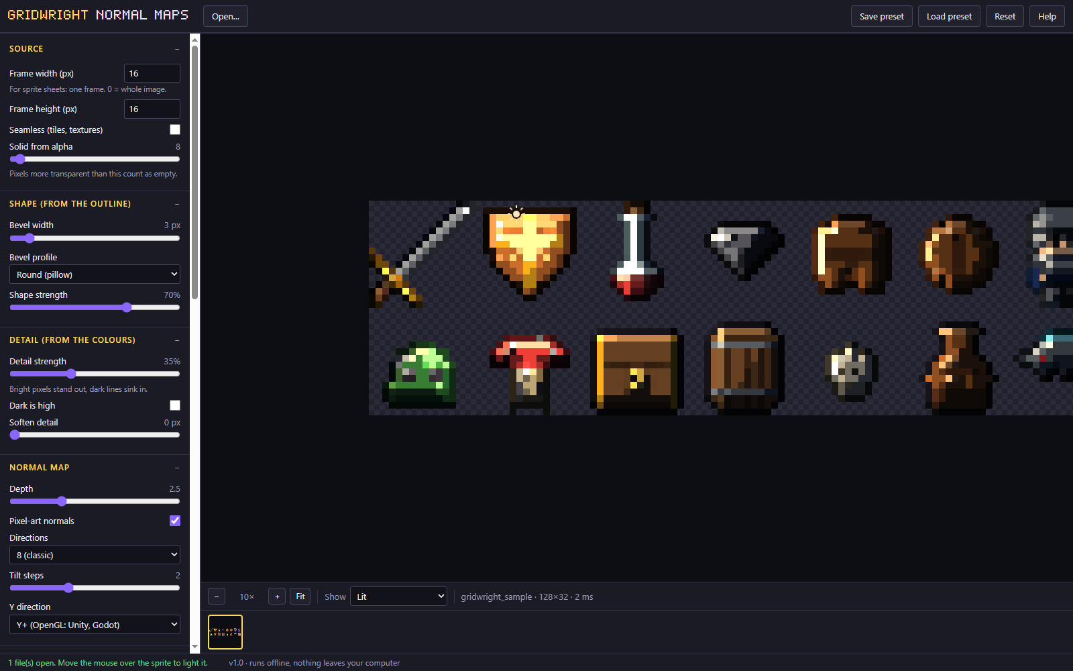Image resolution: width=1073 pixels, height=671 pixels.
Task: Open the Directions dropdown
Action: pyautogui.click(x=95, y=555)
